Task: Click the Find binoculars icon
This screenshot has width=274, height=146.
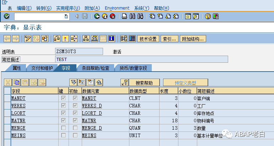Action: tap(132, 16)
